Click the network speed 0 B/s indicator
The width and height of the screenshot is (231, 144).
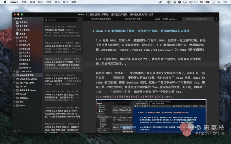[169, 2]
